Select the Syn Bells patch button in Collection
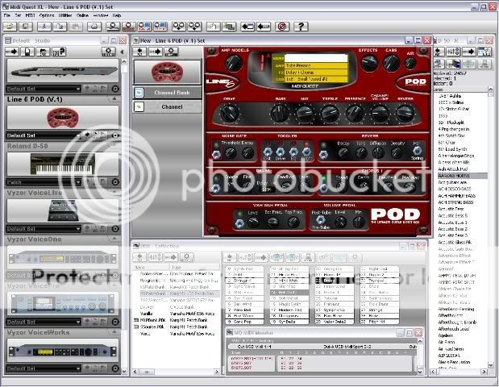 click(x=289, y=322)
